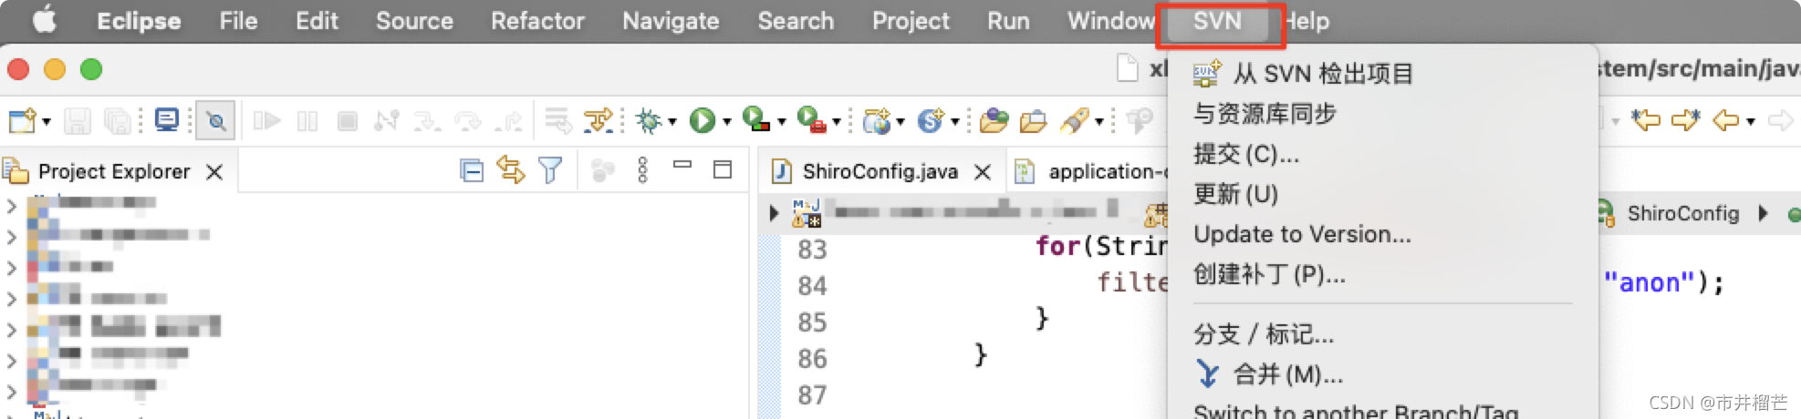Toggle Skip All Breakpoints button

pos(216,120)
